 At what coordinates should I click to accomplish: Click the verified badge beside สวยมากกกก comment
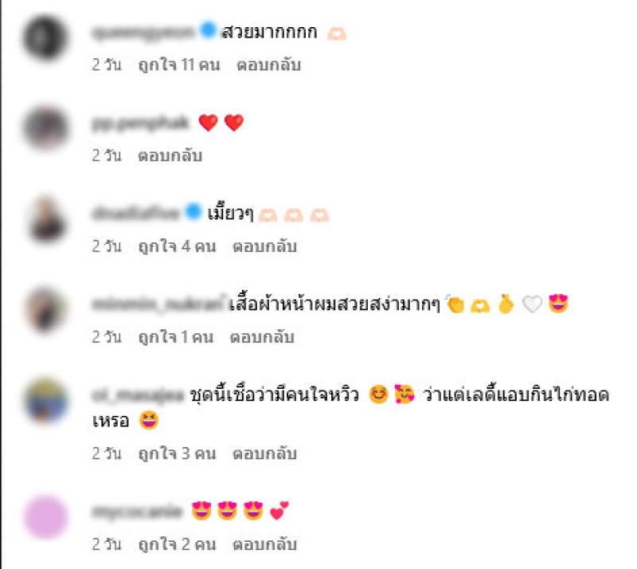pyautogui.click(x=209, y=31)
